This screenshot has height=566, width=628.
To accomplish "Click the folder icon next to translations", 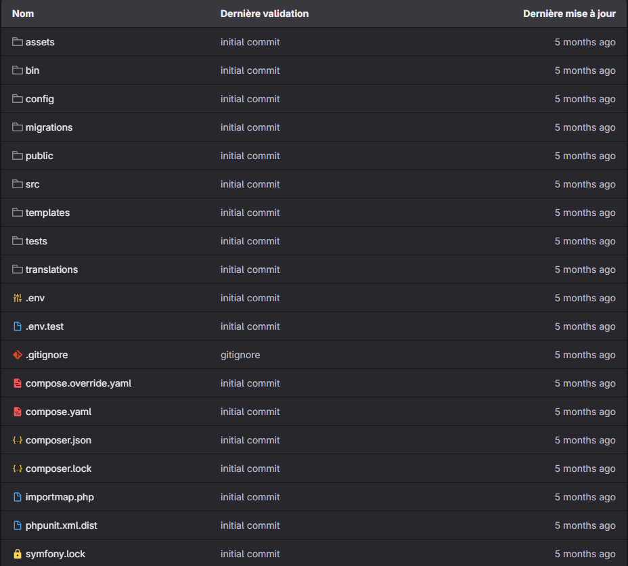I will pos(17,269).
